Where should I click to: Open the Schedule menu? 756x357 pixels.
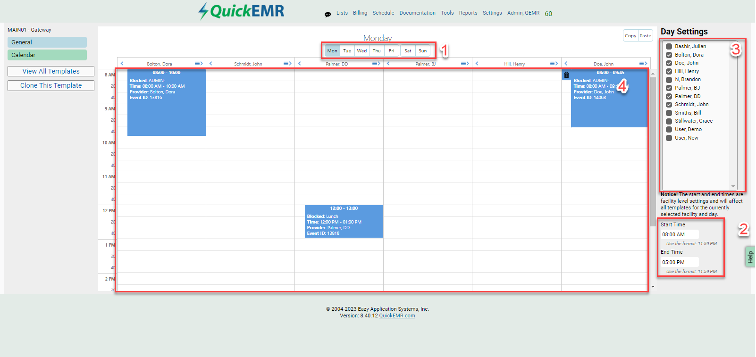pyautogui.click(x=383, y=13)
